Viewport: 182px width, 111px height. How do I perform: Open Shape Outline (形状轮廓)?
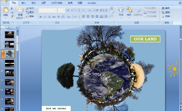point(151,12)
